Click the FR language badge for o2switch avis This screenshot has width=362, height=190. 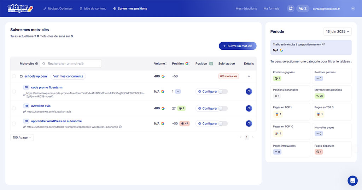[26, 106]
